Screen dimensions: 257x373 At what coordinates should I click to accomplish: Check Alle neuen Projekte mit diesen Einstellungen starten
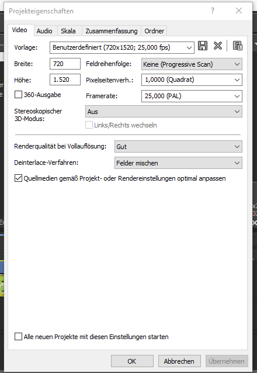coord(18,337)
